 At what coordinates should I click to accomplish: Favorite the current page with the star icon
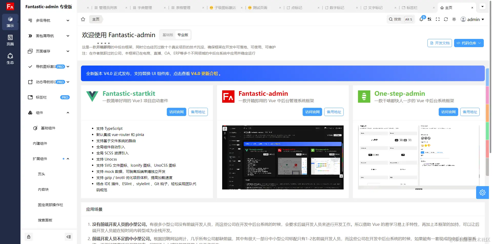tap(83, 19)
